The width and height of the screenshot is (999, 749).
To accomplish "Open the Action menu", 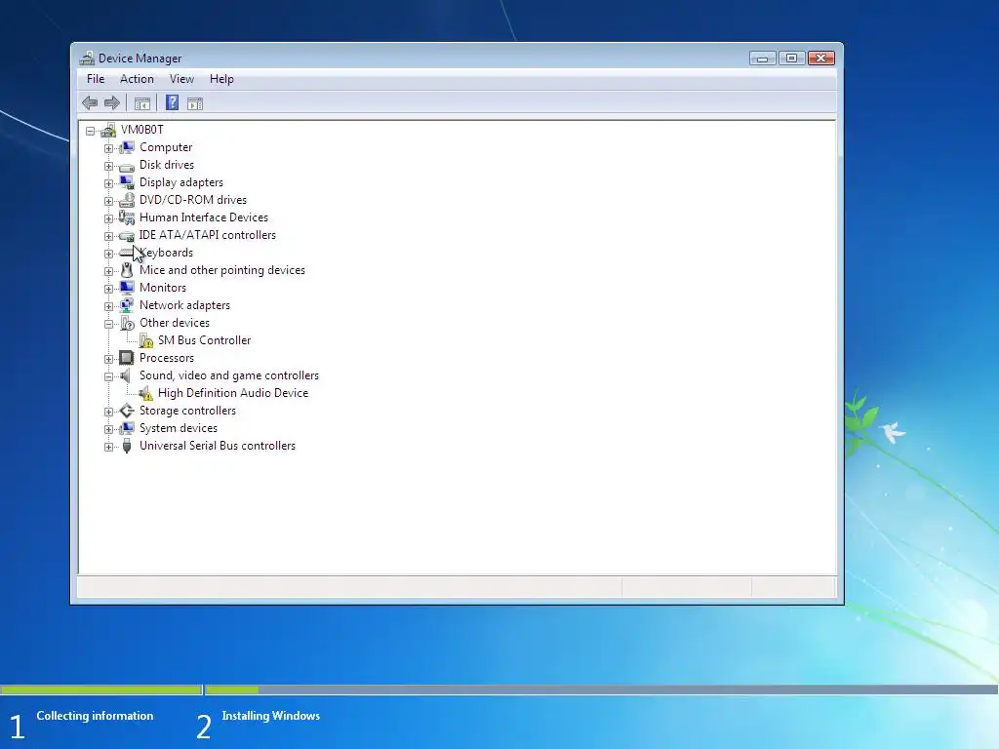I will (137, 79).
